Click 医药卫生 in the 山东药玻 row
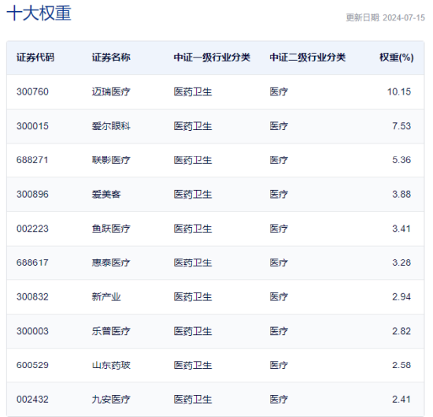This screenshot has width=433, height=417. (193, 365)
